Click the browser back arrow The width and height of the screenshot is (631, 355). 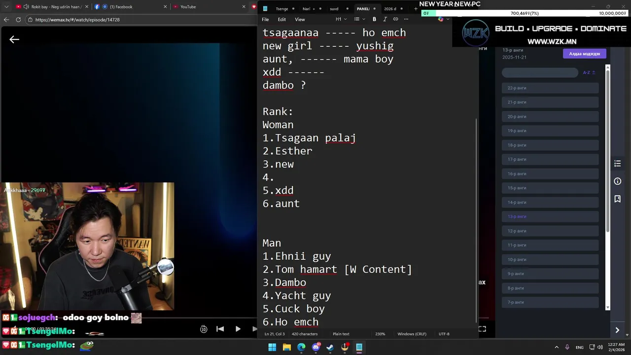[x=6, y=20]
